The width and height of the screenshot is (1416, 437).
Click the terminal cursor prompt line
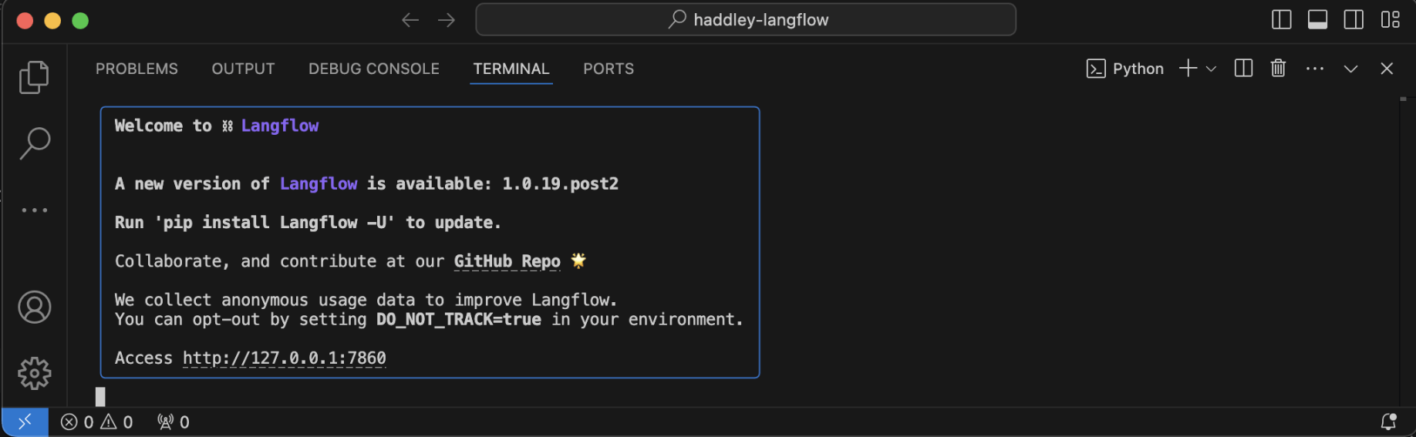coord(100,397)
